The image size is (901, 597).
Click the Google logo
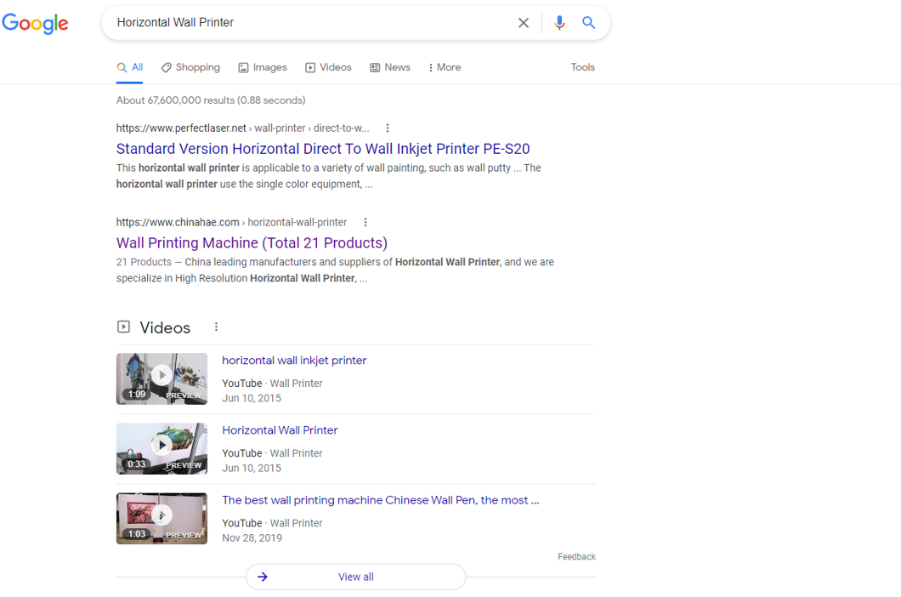tap(36, 23)
